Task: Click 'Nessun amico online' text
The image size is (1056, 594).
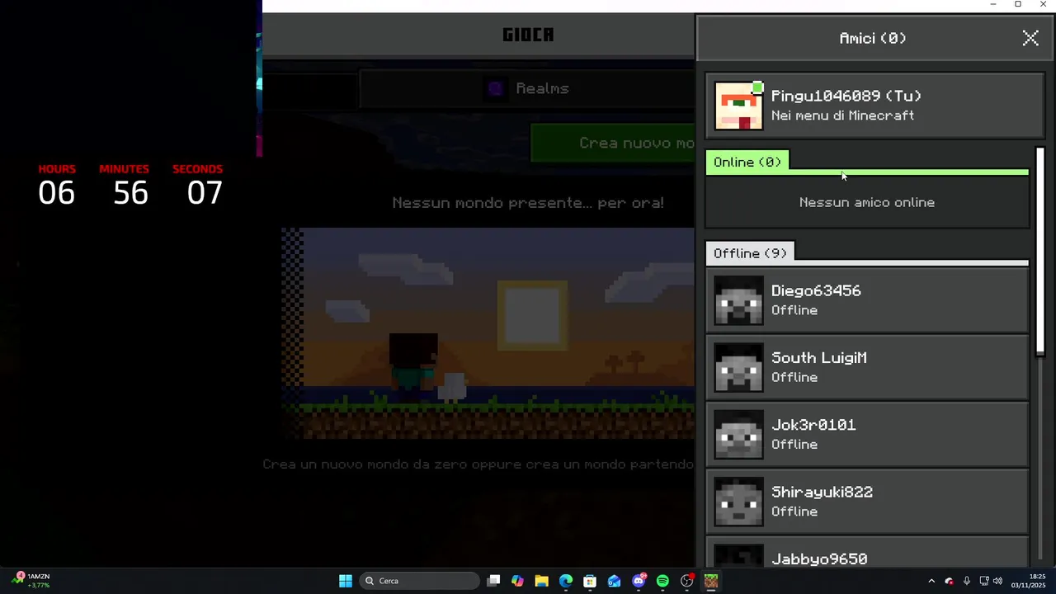Action: (x=867, y=202)
